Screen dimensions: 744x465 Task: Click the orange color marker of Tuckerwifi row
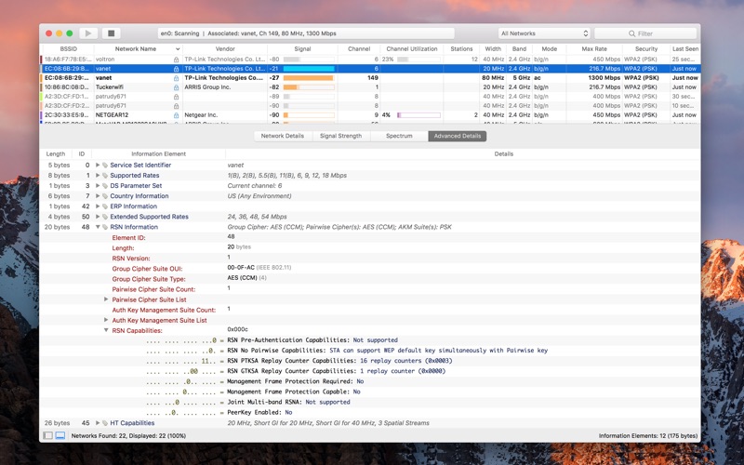[x=41, y=87]
